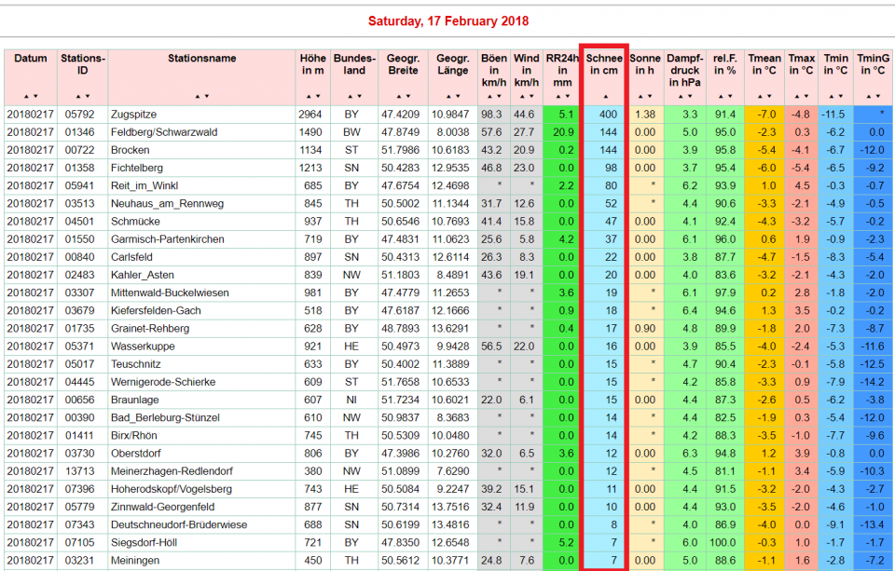Click the 400 snow depth cell
This screenshot has width=895, height=571.
608,115
